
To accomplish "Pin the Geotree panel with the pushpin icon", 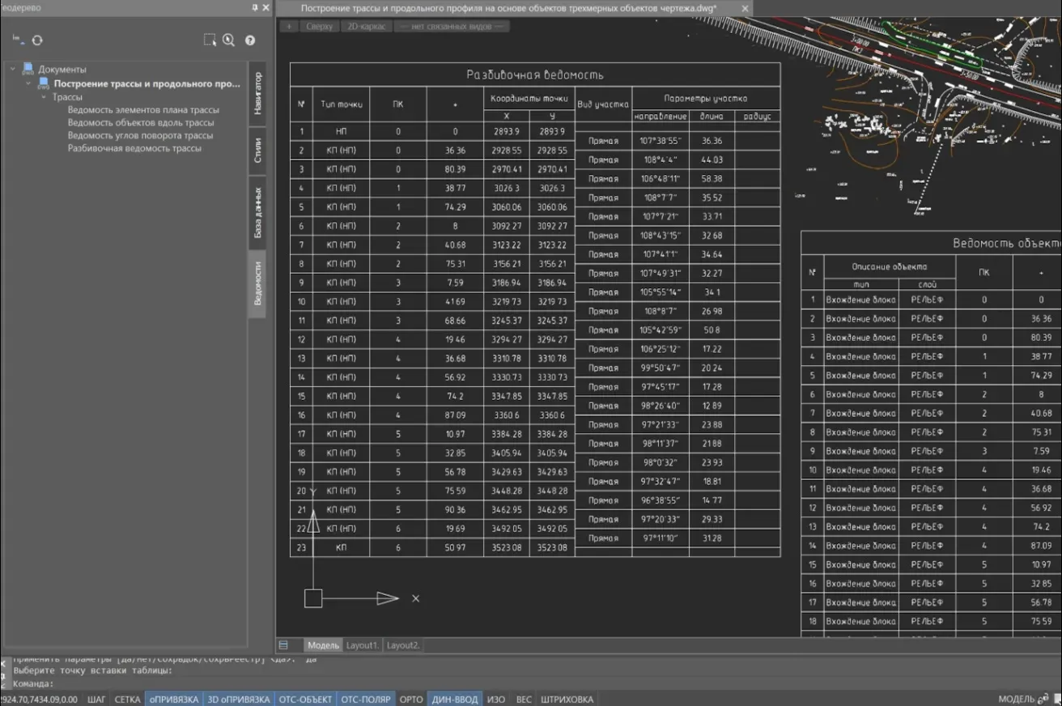I will (255, 7).
